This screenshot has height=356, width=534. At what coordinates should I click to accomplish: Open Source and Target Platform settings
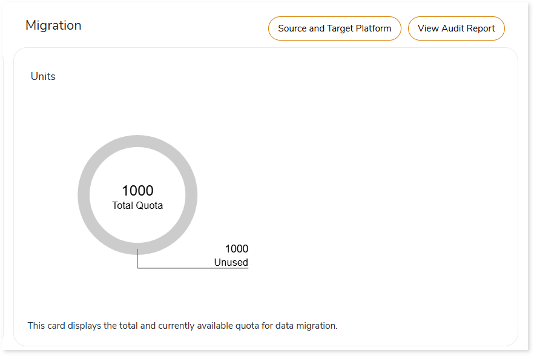coord(334,28)
